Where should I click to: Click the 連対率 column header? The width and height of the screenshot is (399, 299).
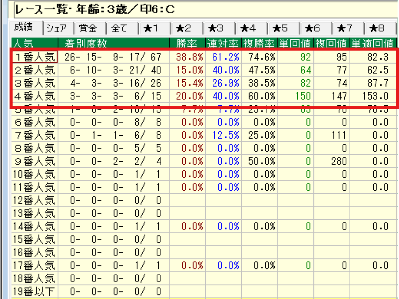[223, 43]
